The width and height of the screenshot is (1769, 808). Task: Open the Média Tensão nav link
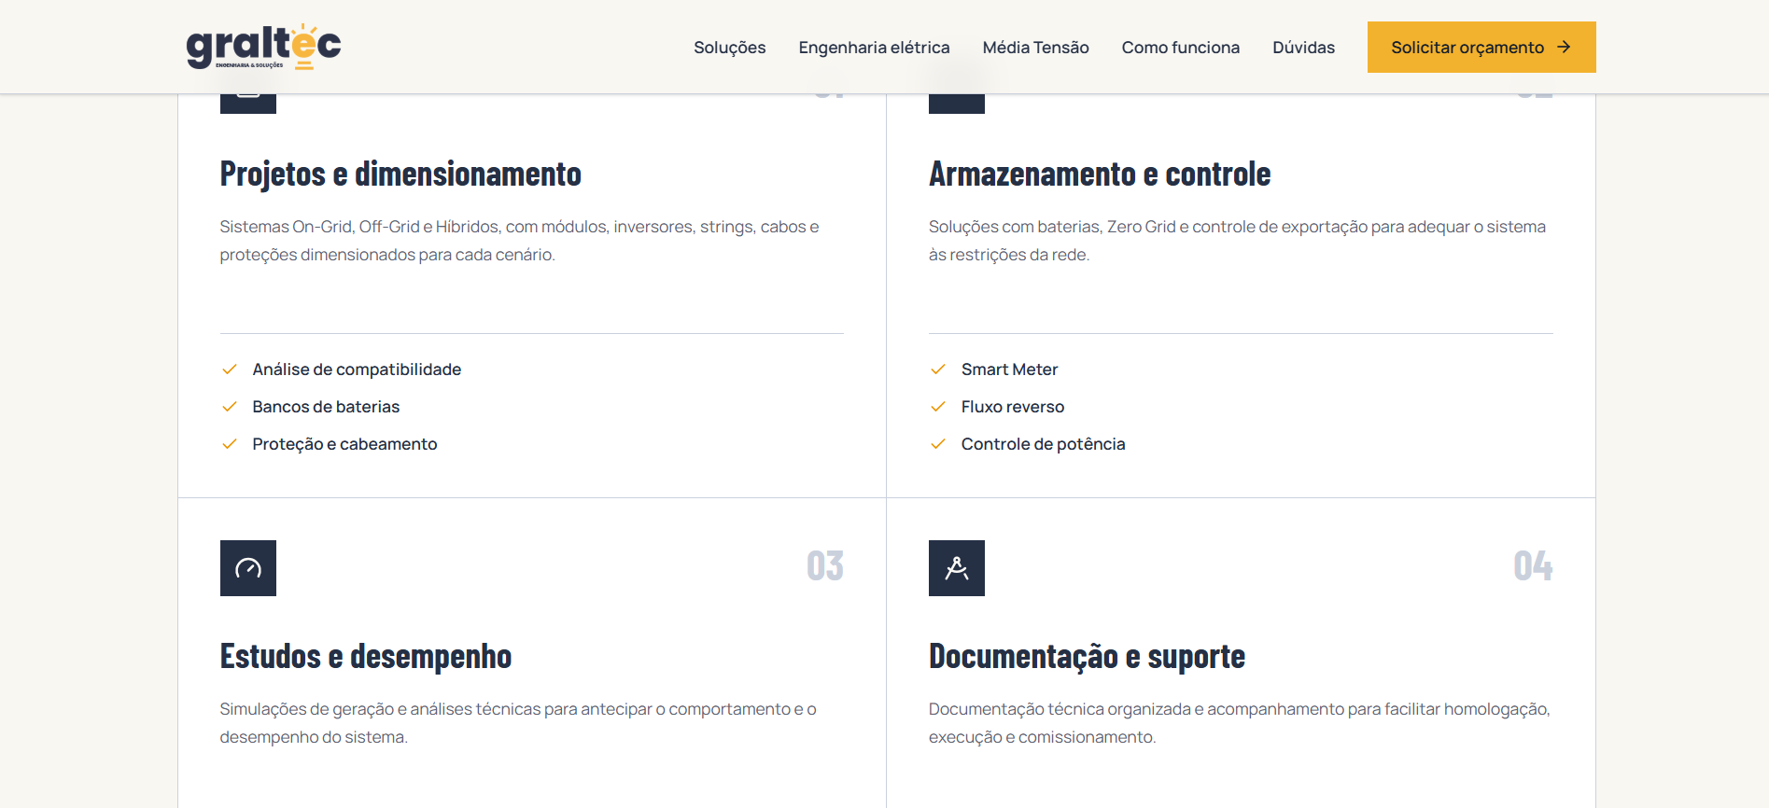1036,48
